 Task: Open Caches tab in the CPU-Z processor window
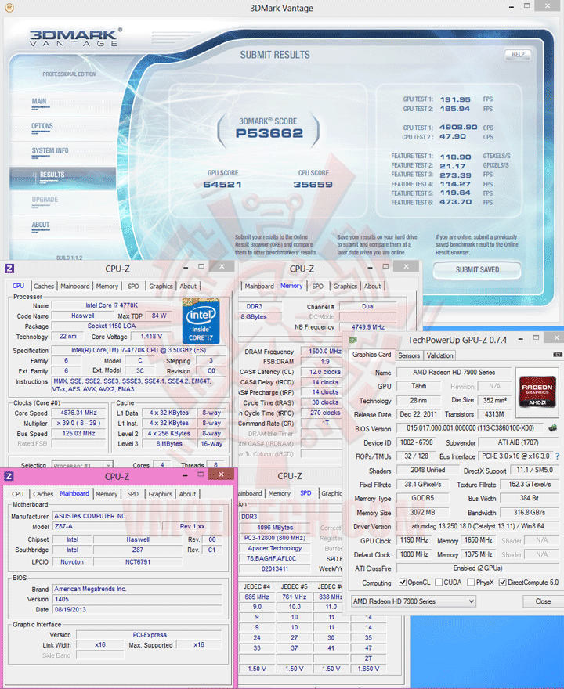click(x=44, y=286)
